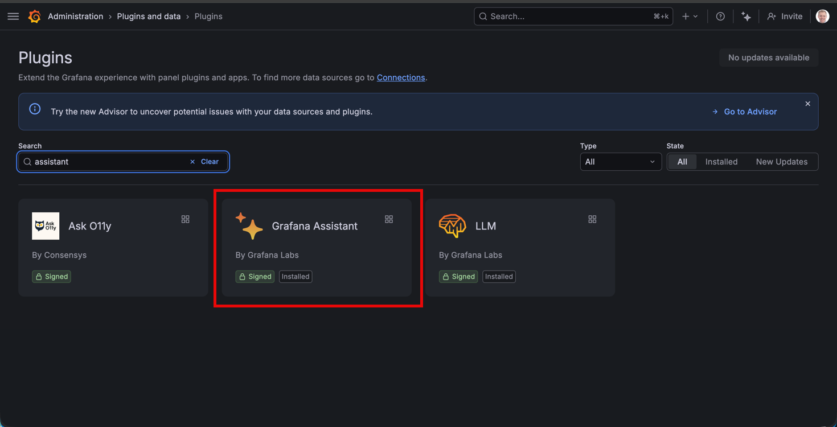Invite users with the Invite button
This screenshot has height=427, width=837.
(x=785, y=17)
